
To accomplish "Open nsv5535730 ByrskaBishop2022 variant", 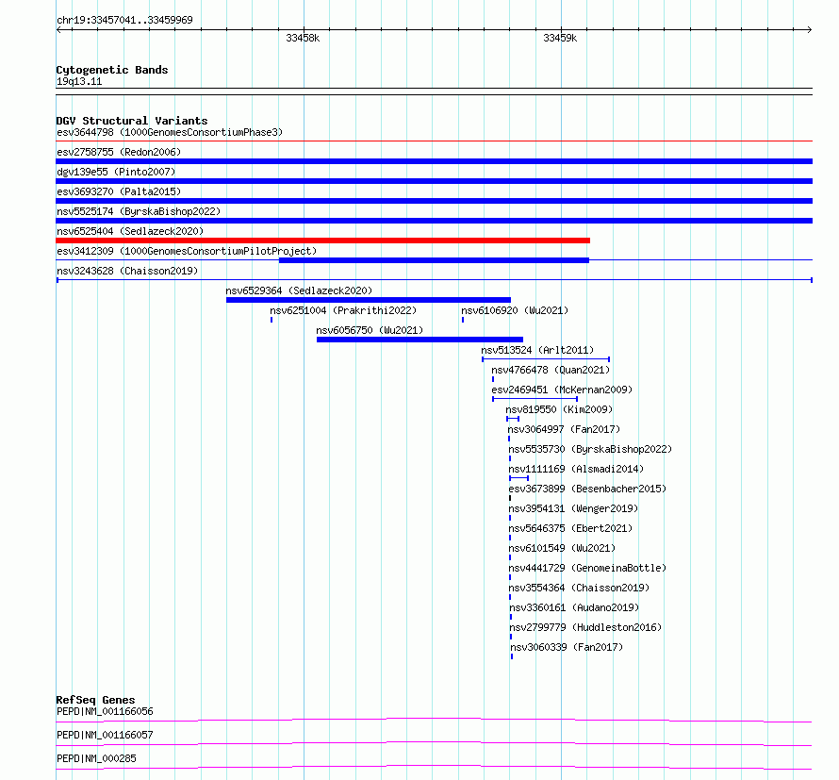I will tap(590, 449).
